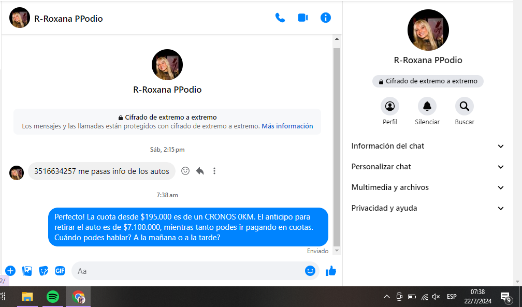Open the plus menu for more actions
This screenshot has width=522, height=307.
point(10,271)
